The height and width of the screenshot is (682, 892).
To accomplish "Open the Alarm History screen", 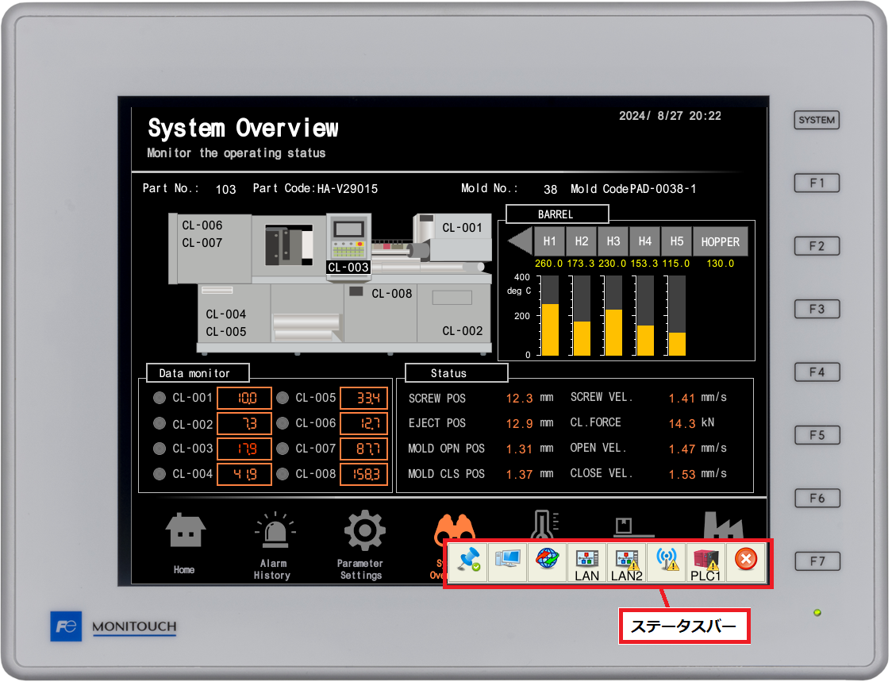I will point(272,542).
